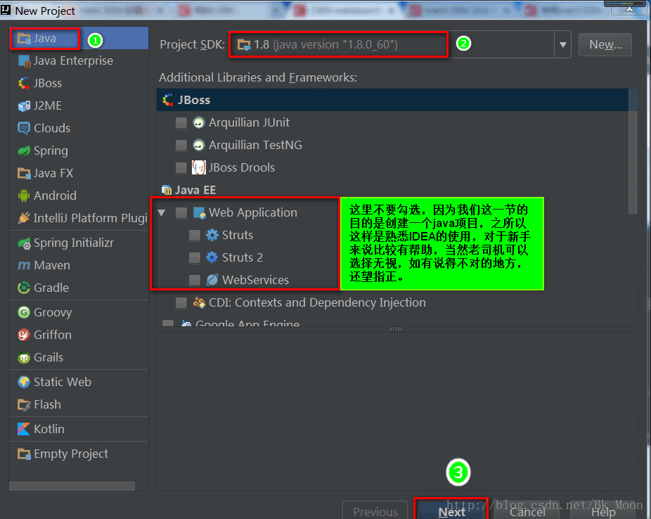This screenshot has width=651, height=519.
Task: Enable the Arquillian JUnit checkbox
Action: pyautogui.click(x=181, y=123)
